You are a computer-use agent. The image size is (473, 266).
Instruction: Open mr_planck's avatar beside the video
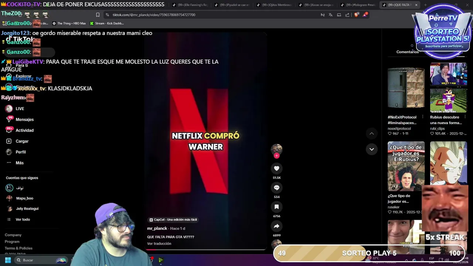276,149
